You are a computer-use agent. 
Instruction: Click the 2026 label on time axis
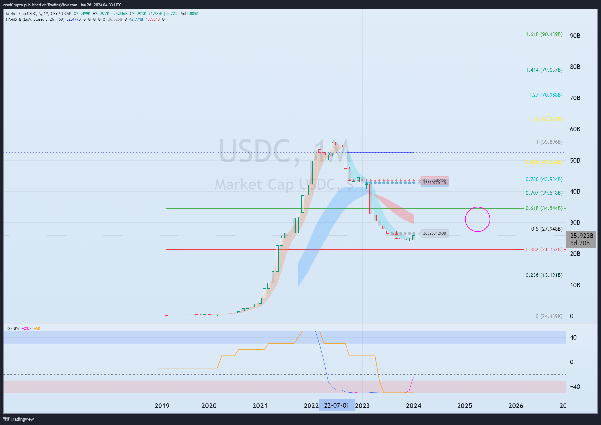[516, 406]
